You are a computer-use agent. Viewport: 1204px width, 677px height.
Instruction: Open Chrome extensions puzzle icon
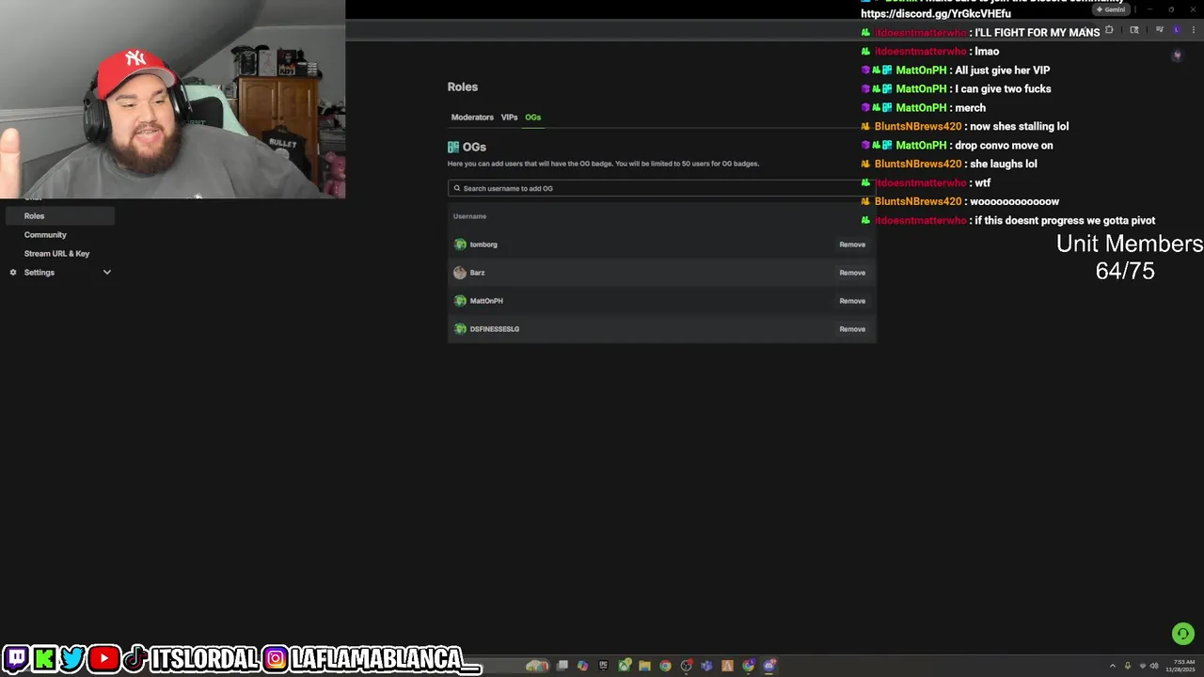1109,29
